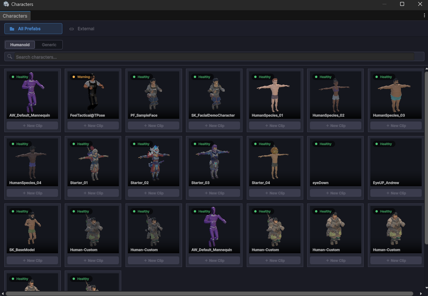Click the scroll-up arrow
The height and width of the screenshot is (296, 428).
426,69
